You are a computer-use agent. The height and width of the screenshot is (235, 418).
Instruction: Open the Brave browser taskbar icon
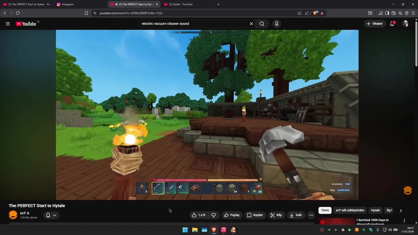[214, 230]
